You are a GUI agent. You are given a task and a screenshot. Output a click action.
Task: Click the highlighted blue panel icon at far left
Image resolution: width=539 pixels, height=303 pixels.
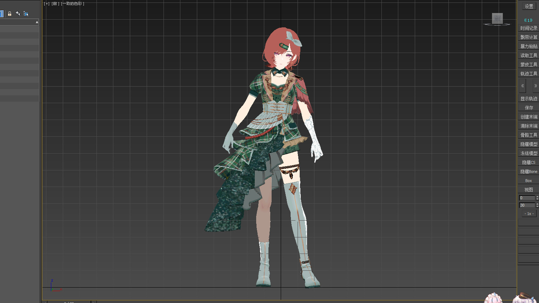tap(1, 14)
